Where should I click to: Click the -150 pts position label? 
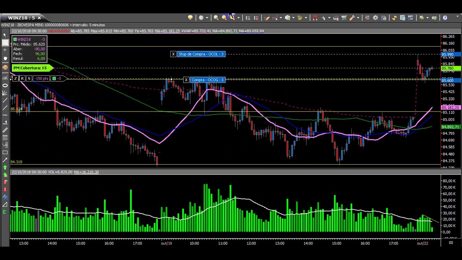[x=42, y=78]
